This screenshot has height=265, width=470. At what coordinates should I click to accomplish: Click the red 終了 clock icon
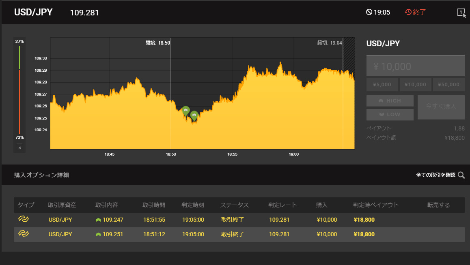(x=408, y=12)
